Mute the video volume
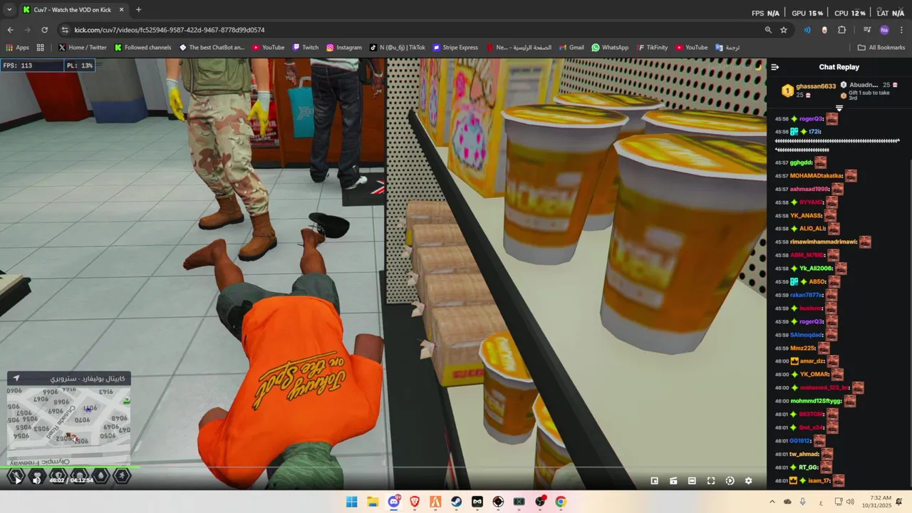The height and width of the screenshot is (513, 912). coord(36,480)
